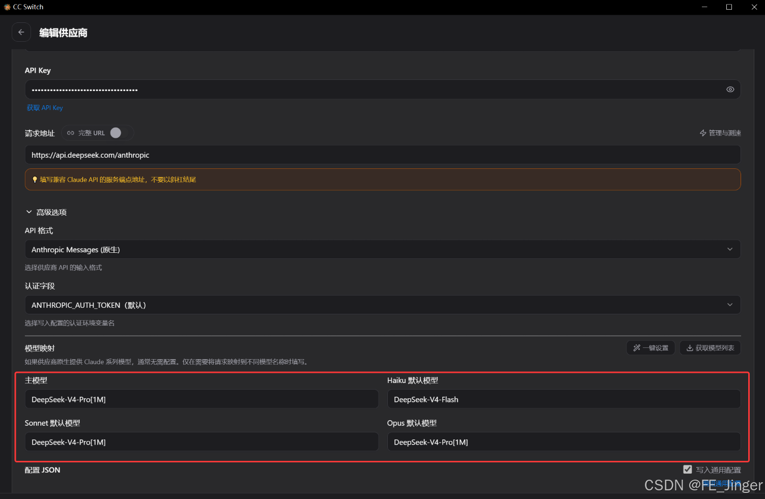The height and width of the screenshot is (499, 765).
Task: Click the API Key password field
Action: pos(383,90)
